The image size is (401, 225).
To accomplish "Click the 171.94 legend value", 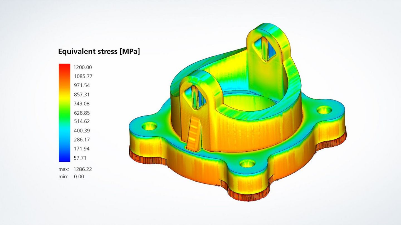I will pos(82,149).
